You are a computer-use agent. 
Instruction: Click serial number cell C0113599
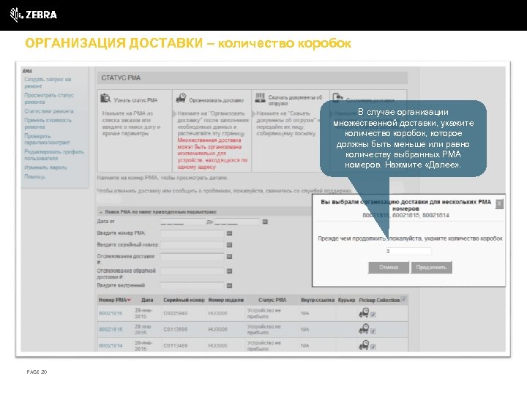(176, 329)
